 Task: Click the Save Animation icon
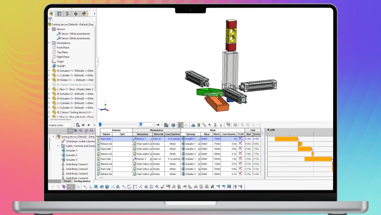[166, 125]
